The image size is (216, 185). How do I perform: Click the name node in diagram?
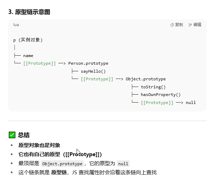pyautogui.click(x=28, y=56)
